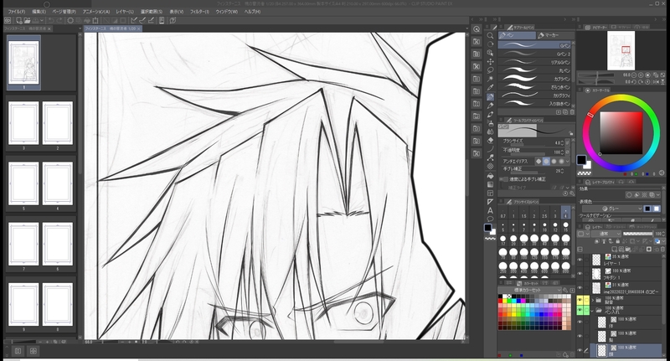Open the 編集(E) menu
The image size is (670, 361).
click(x=39, y=12)
